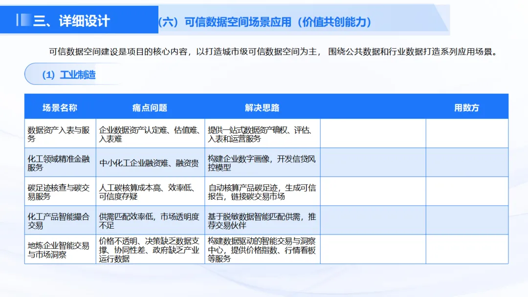Click the cell '人工碳核算成本高、效率低'
This screenshot has width=528, height=297.
151,191
